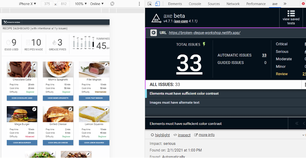Image resolution: width=306 pixels, height=158 pixels.
Task: Switch to the Network tab
Action: [x=233, y=4]
